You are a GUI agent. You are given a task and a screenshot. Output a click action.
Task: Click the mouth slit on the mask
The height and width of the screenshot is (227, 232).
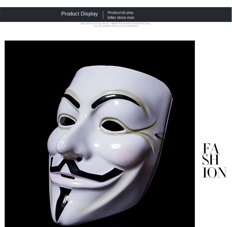tap(68, 176)
